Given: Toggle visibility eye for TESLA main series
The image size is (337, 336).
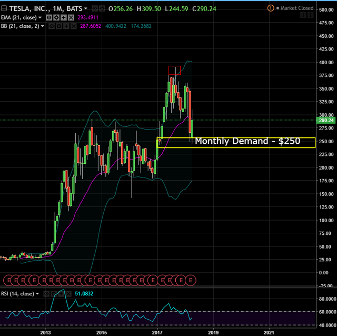Looking at the screenshot, I should coord(95,8).
